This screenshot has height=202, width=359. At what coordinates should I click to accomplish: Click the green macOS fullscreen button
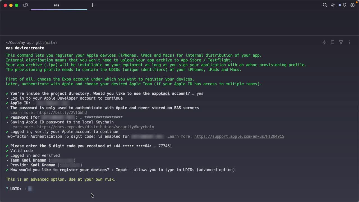[17, 5]
